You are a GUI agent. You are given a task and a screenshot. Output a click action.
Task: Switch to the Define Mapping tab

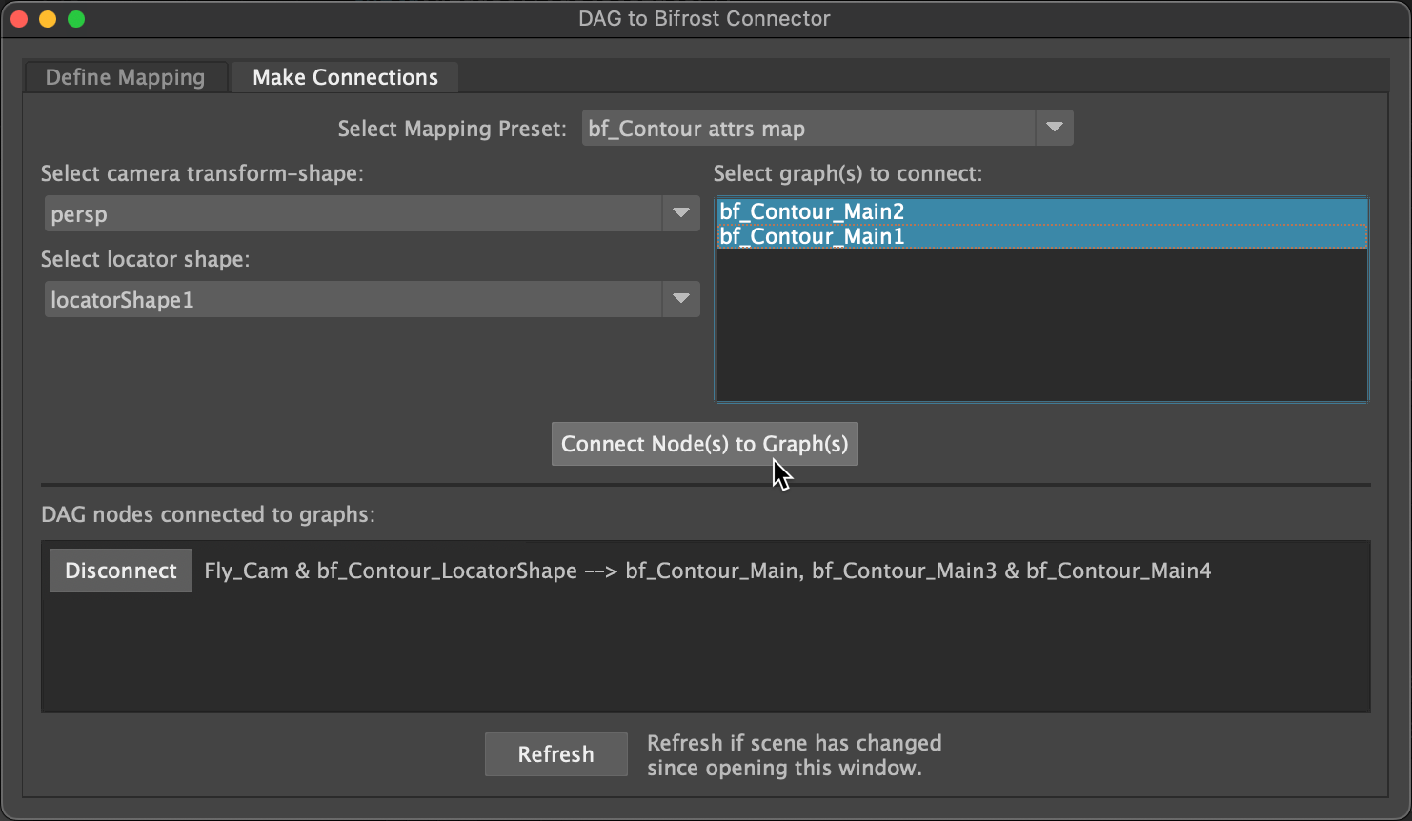pyautogui.click(x=125, y=77)
